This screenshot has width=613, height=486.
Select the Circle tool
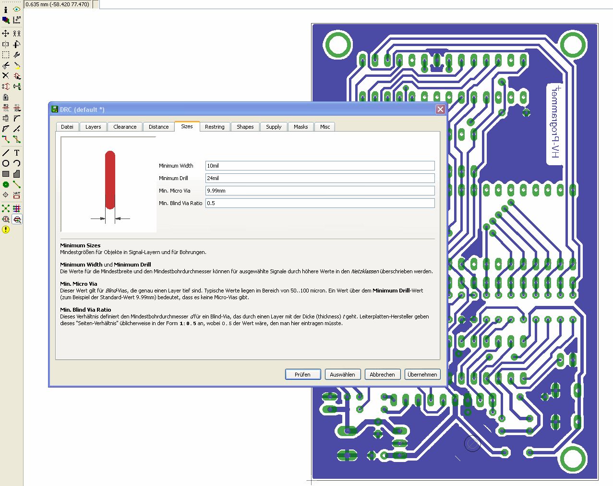(x=6, y=163)
